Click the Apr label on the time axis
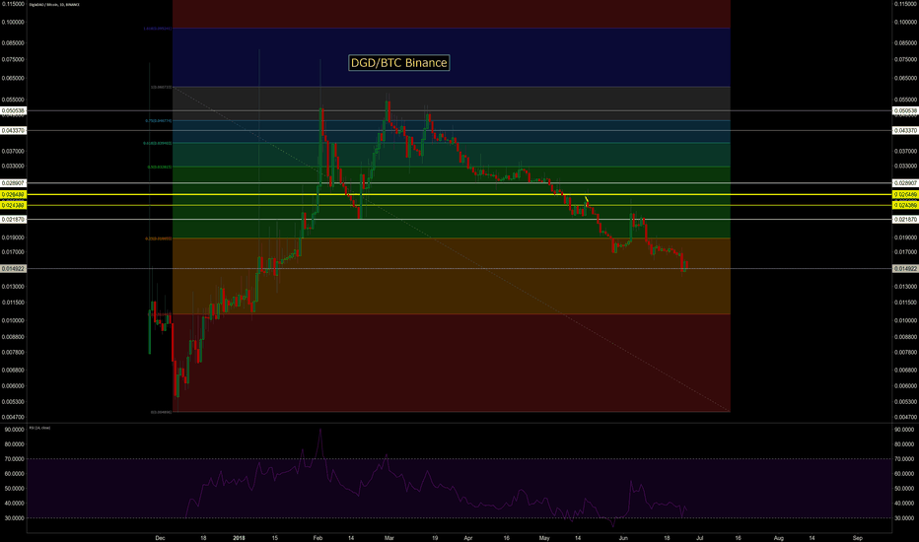Screen dimensions: 919x542 coord(467,538)
